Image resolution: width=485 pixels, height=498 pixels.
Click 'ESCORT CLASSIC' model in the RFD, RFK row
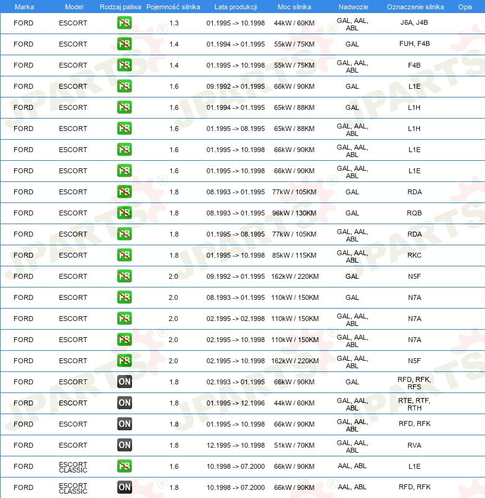73,488
